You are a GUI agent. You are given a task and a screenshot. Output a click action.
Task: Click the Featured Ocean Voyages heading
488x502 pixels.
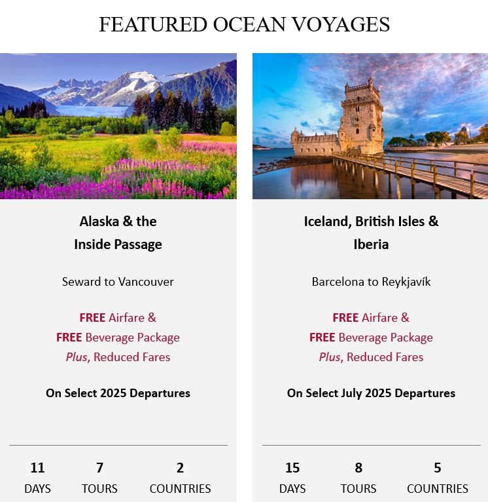click(244, 25)
